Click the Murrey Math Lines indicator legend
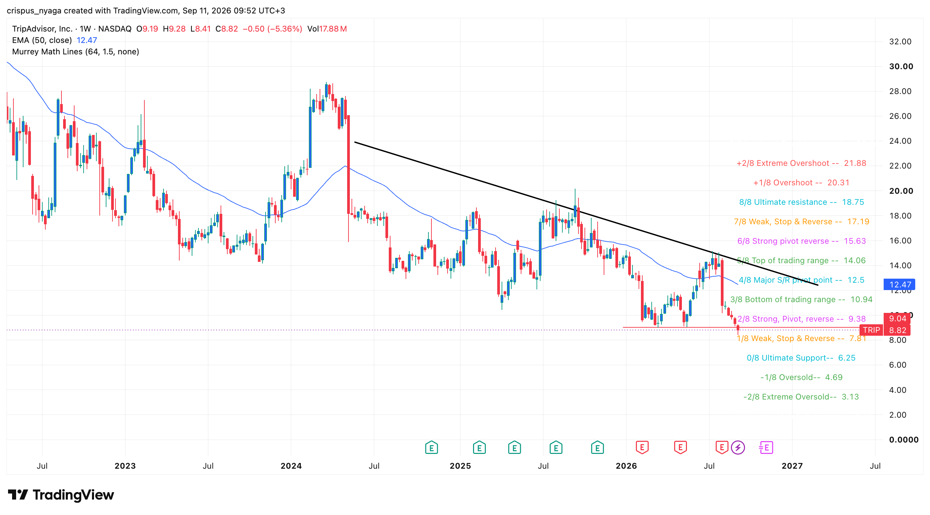This screenshot has width=930, height=515. (x=76, y=52)
